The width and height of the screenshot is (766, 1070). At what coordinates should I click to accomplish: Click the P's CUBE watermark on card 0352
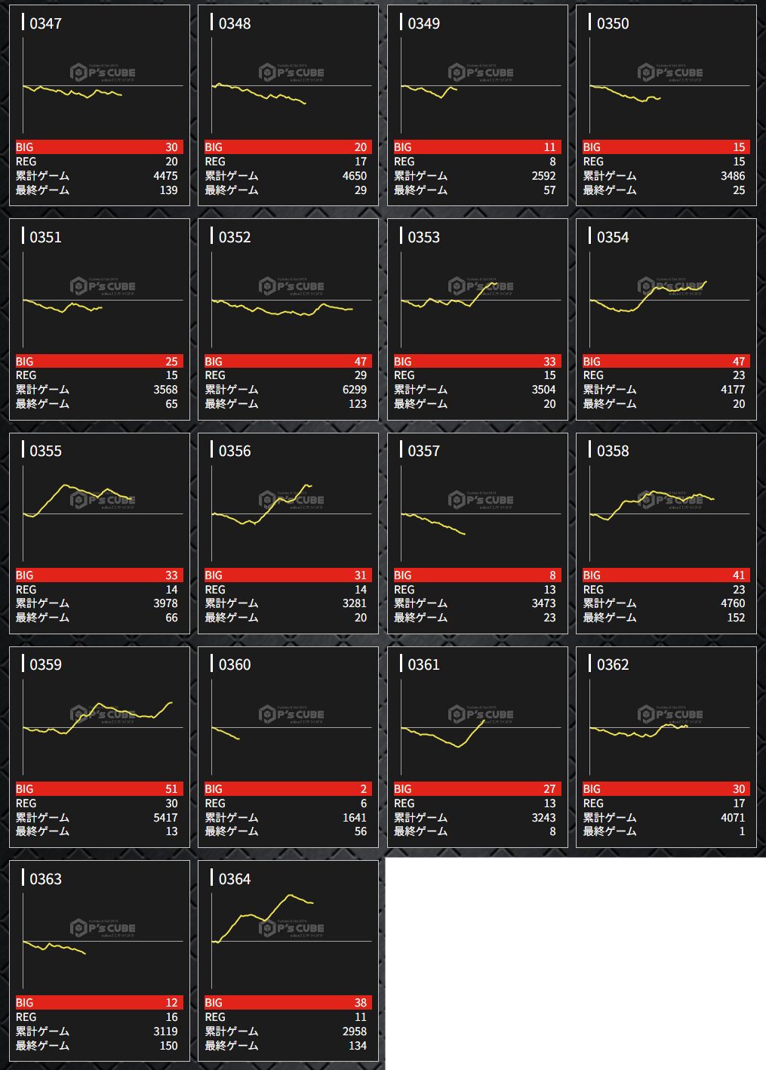pos(291,287)
